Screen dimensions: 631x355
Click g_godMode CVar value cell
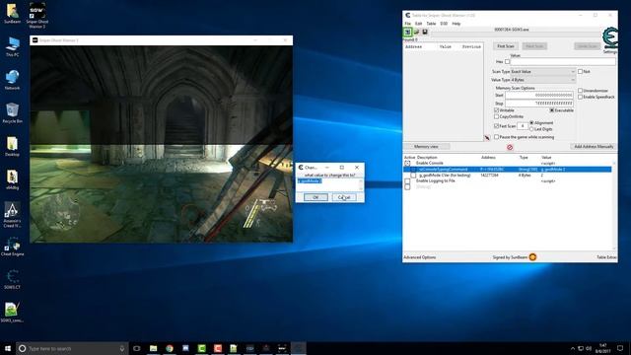click(x=542, y=176)
